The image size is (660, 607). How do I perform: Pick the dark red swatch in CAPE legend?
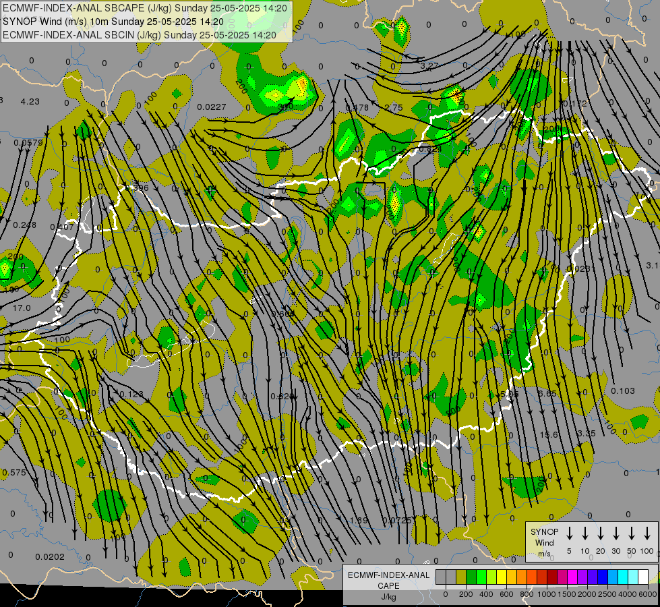(x=552, y=577)
